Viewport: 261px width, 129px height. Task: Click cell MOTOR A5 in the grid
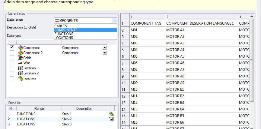(202, 56)
